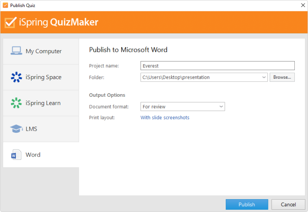Click the Folder: label
The height and width of the screenshot is (212, 308).
tap(97, 77)
